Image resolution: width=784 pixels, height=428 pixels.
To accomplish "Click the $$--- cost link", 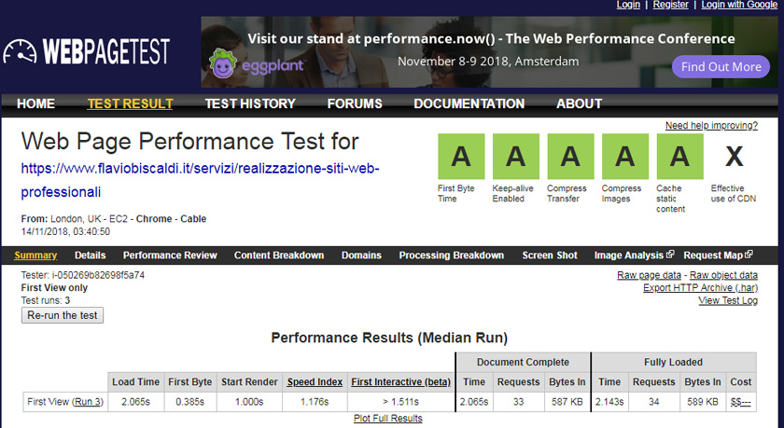I will (740, 402).
